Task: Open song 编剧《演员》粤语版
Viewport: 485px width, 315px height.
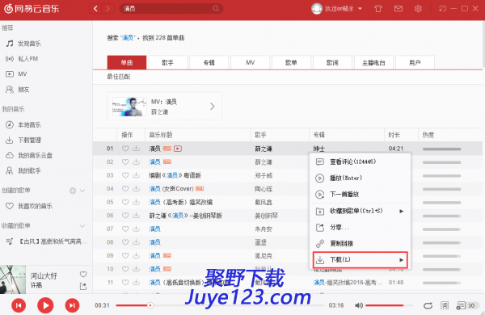Action: point(175,175)
